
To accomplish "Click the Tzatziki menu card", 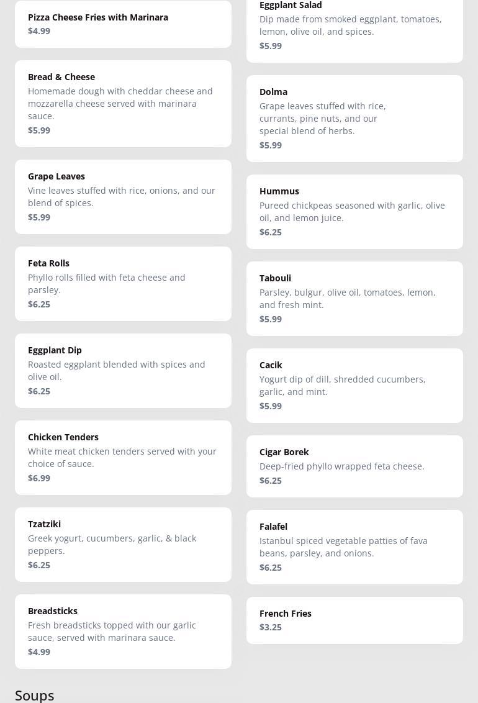I will [123, 544].
